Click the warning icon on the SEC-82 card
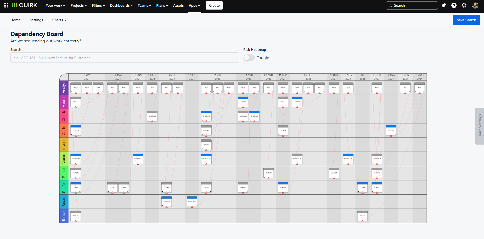The image size is (484, 239). point(76,221)
